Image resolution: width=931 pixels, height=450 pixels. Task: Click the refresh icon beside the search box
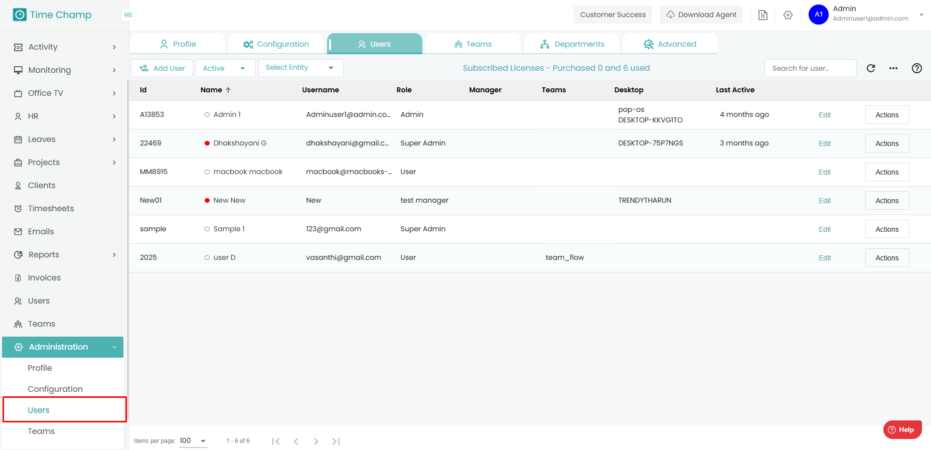click(871, 68)
